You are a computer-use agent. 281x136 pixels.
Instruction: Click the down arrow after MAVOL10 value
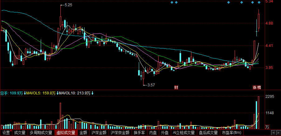point(92,93)
